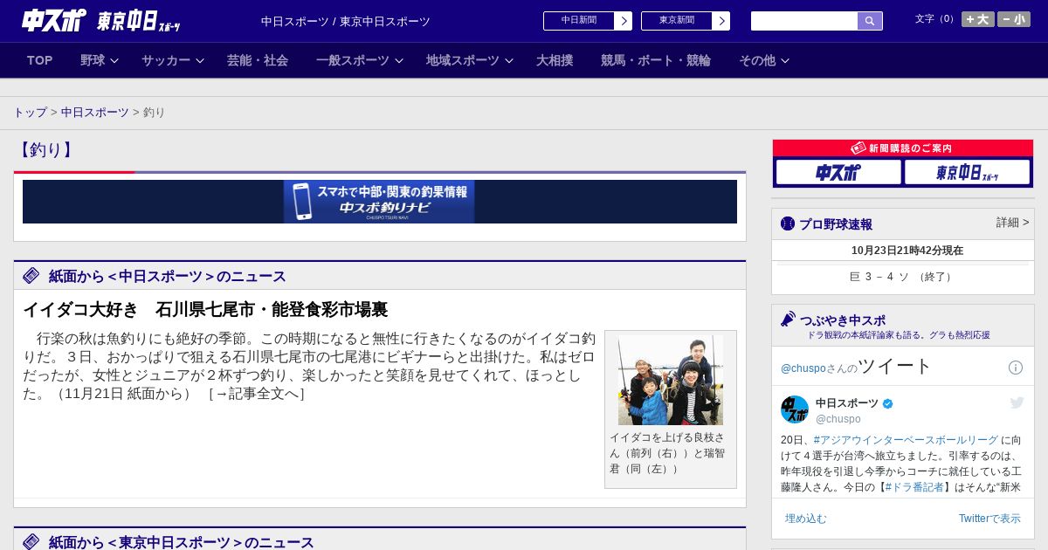Decrease text size with －小 button

point(1014,19)
